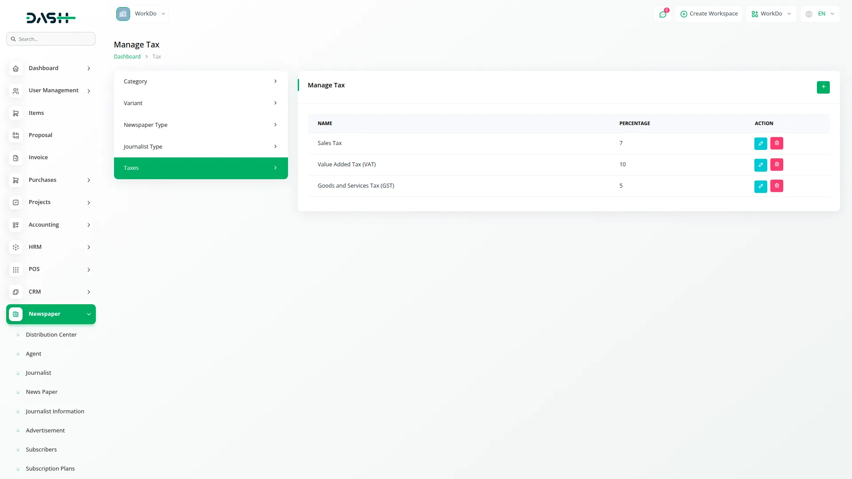Delete the Value Added Tax (VAT) row

click(x=777, y=165)
